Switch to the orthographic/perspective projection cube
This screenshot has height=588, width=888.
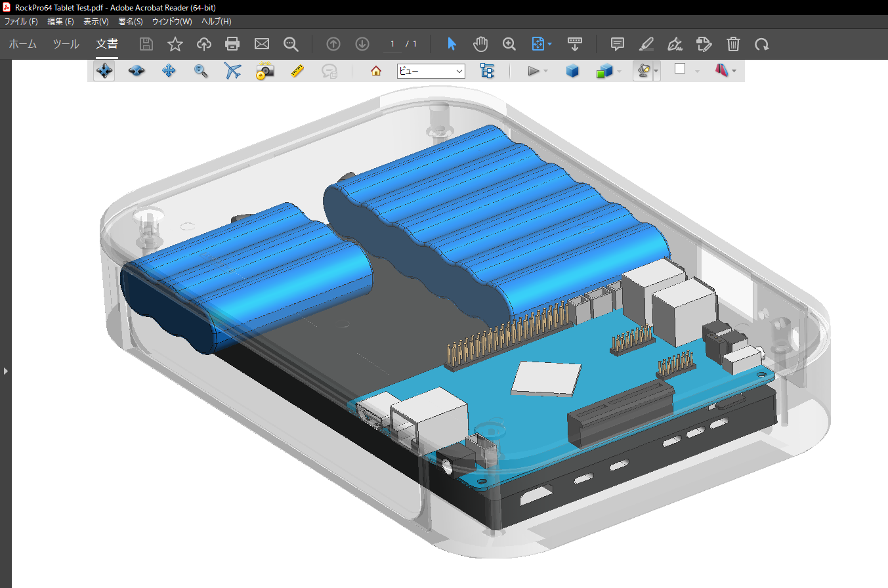(x=572, y=71)
